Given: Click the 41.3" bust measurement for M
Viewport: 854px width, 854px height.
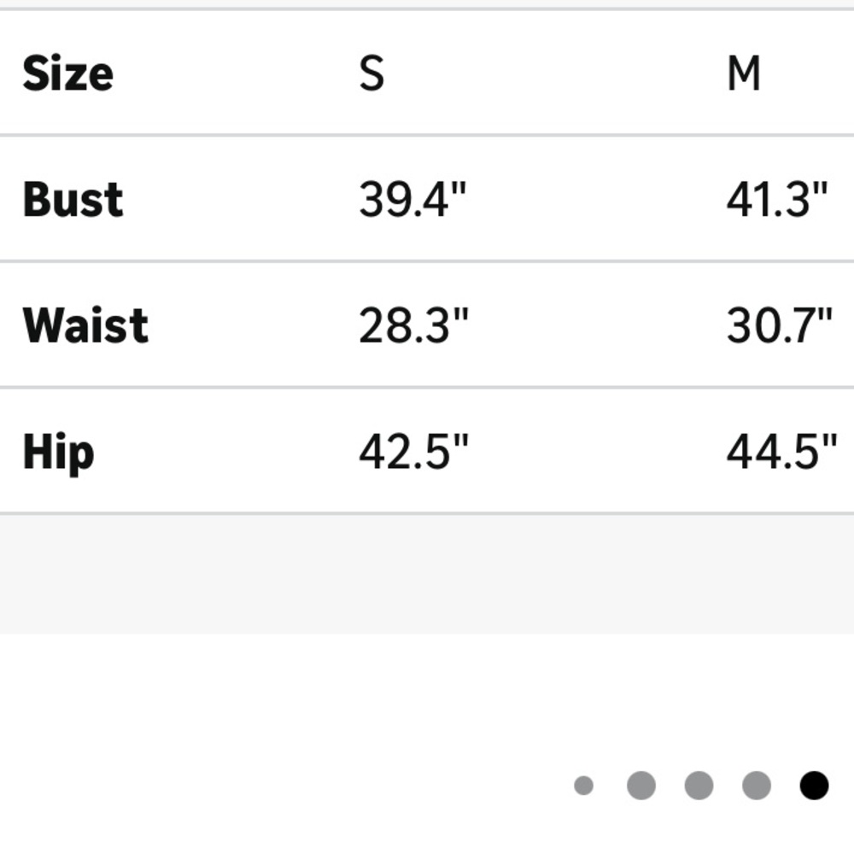Looking at the screenshot, I should click(x=777, y=199).
